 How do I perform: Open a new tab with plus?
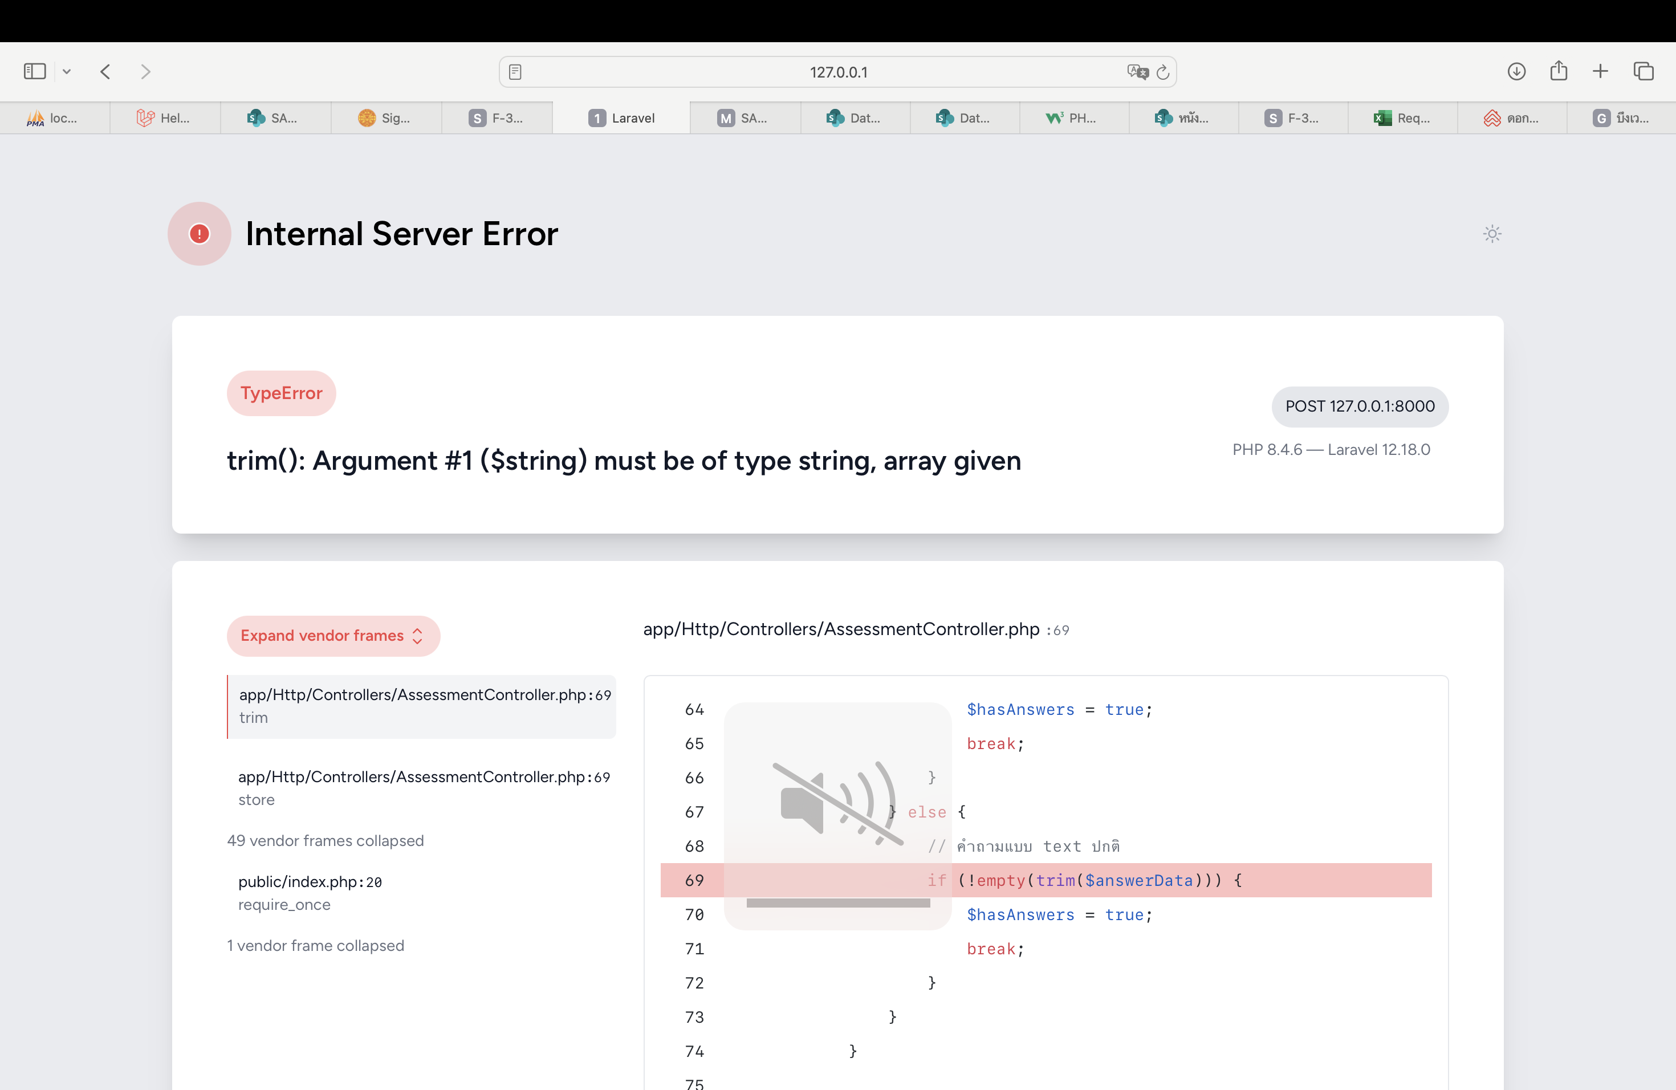(x=1600, y=71)
